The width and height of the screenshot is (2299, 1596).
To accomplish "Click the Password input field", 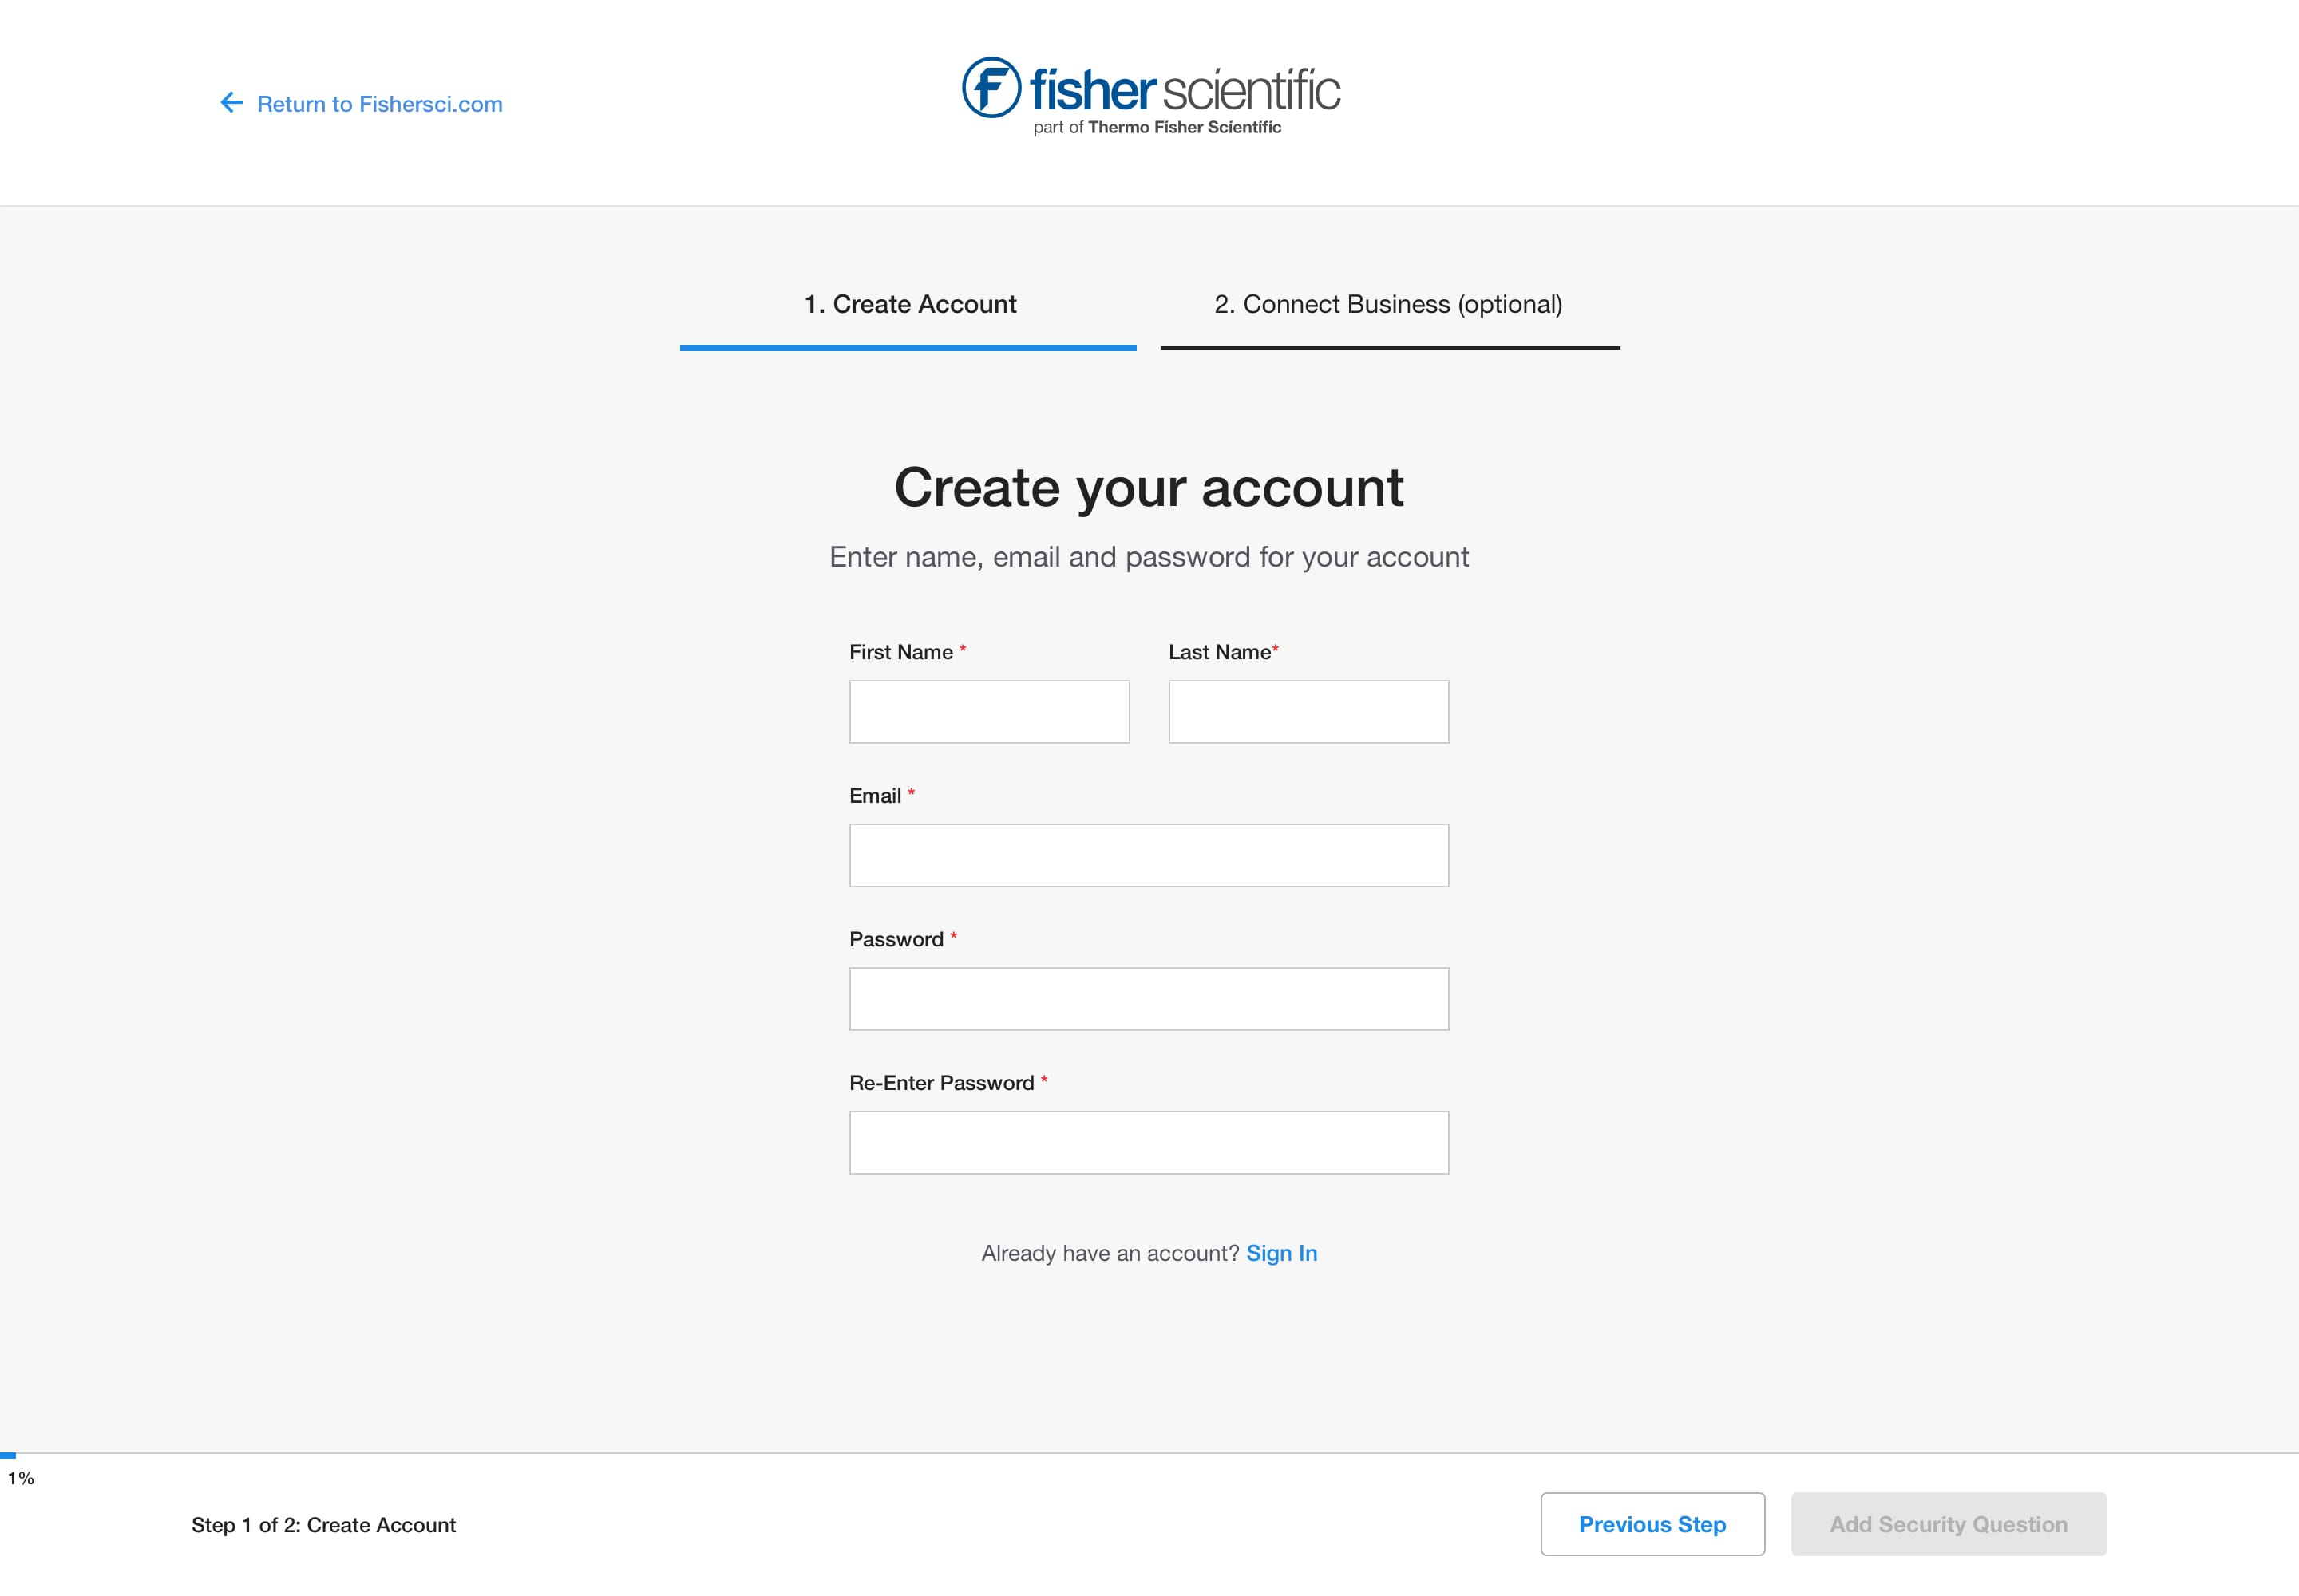I will 1149,997.
